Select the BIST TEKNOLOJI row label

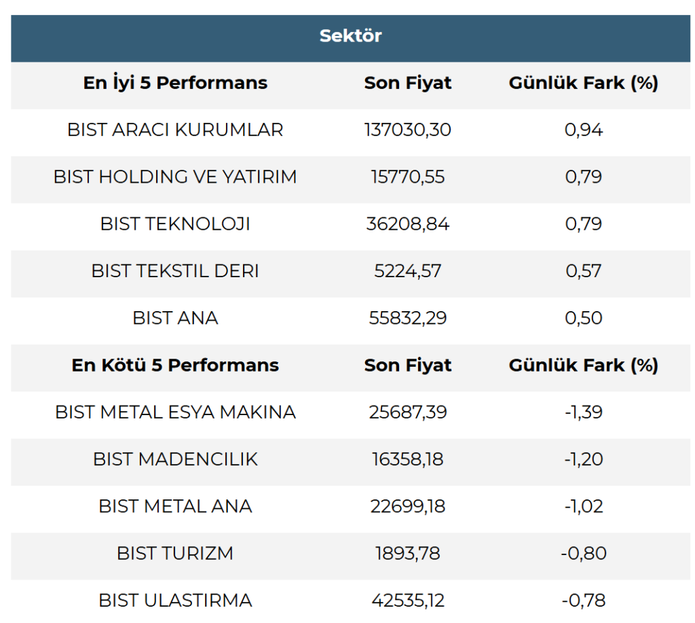(175, 224)
